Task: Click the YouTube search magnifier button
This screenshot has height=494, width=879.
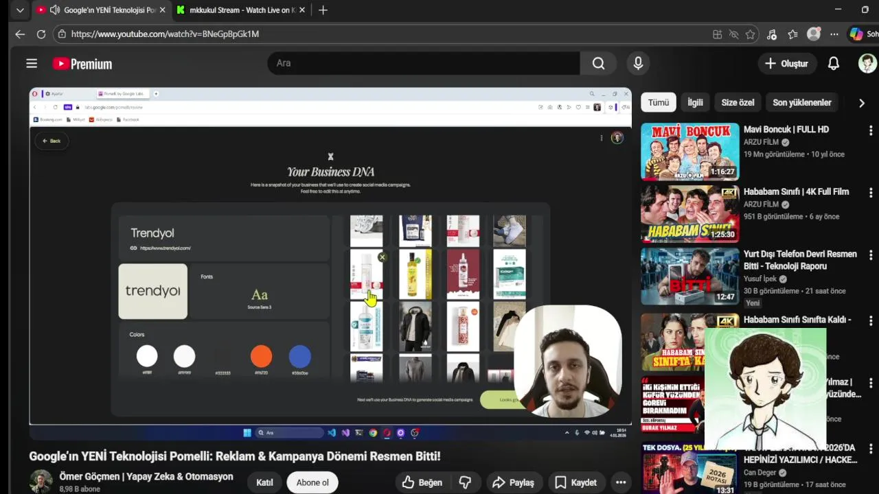Action: click(x=598, y=63)
